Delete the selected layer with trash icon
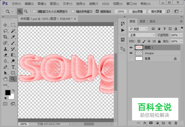This screenshot has width=185, height=127. click(x=176, y=123)
